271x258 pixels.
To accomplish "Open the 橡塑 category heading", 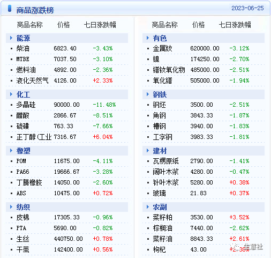I will tap(23, 151).
